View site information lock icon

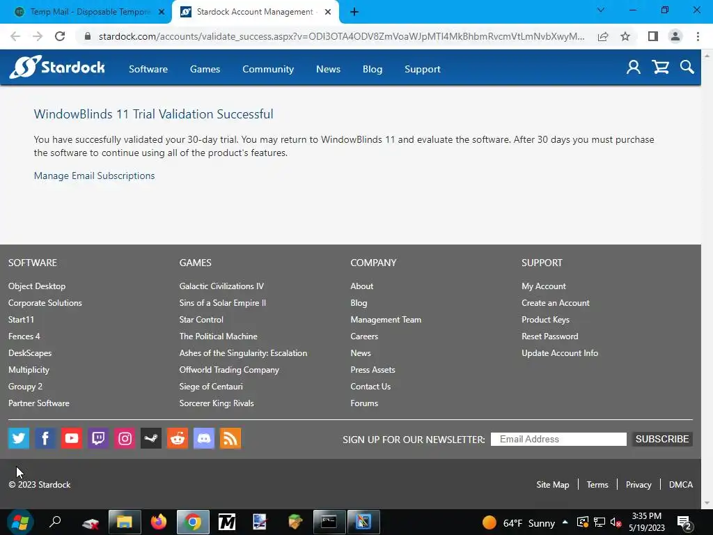coord(88,36)
